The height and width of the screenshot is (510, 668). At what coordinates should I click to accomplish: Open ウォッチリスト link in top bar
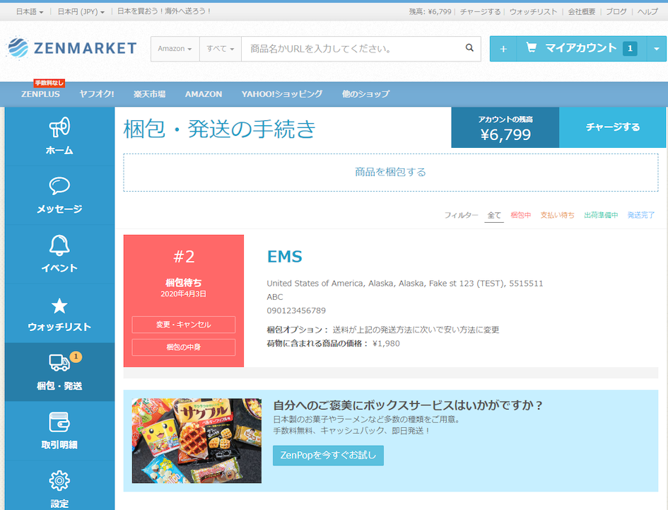click(x=534, y=12)
